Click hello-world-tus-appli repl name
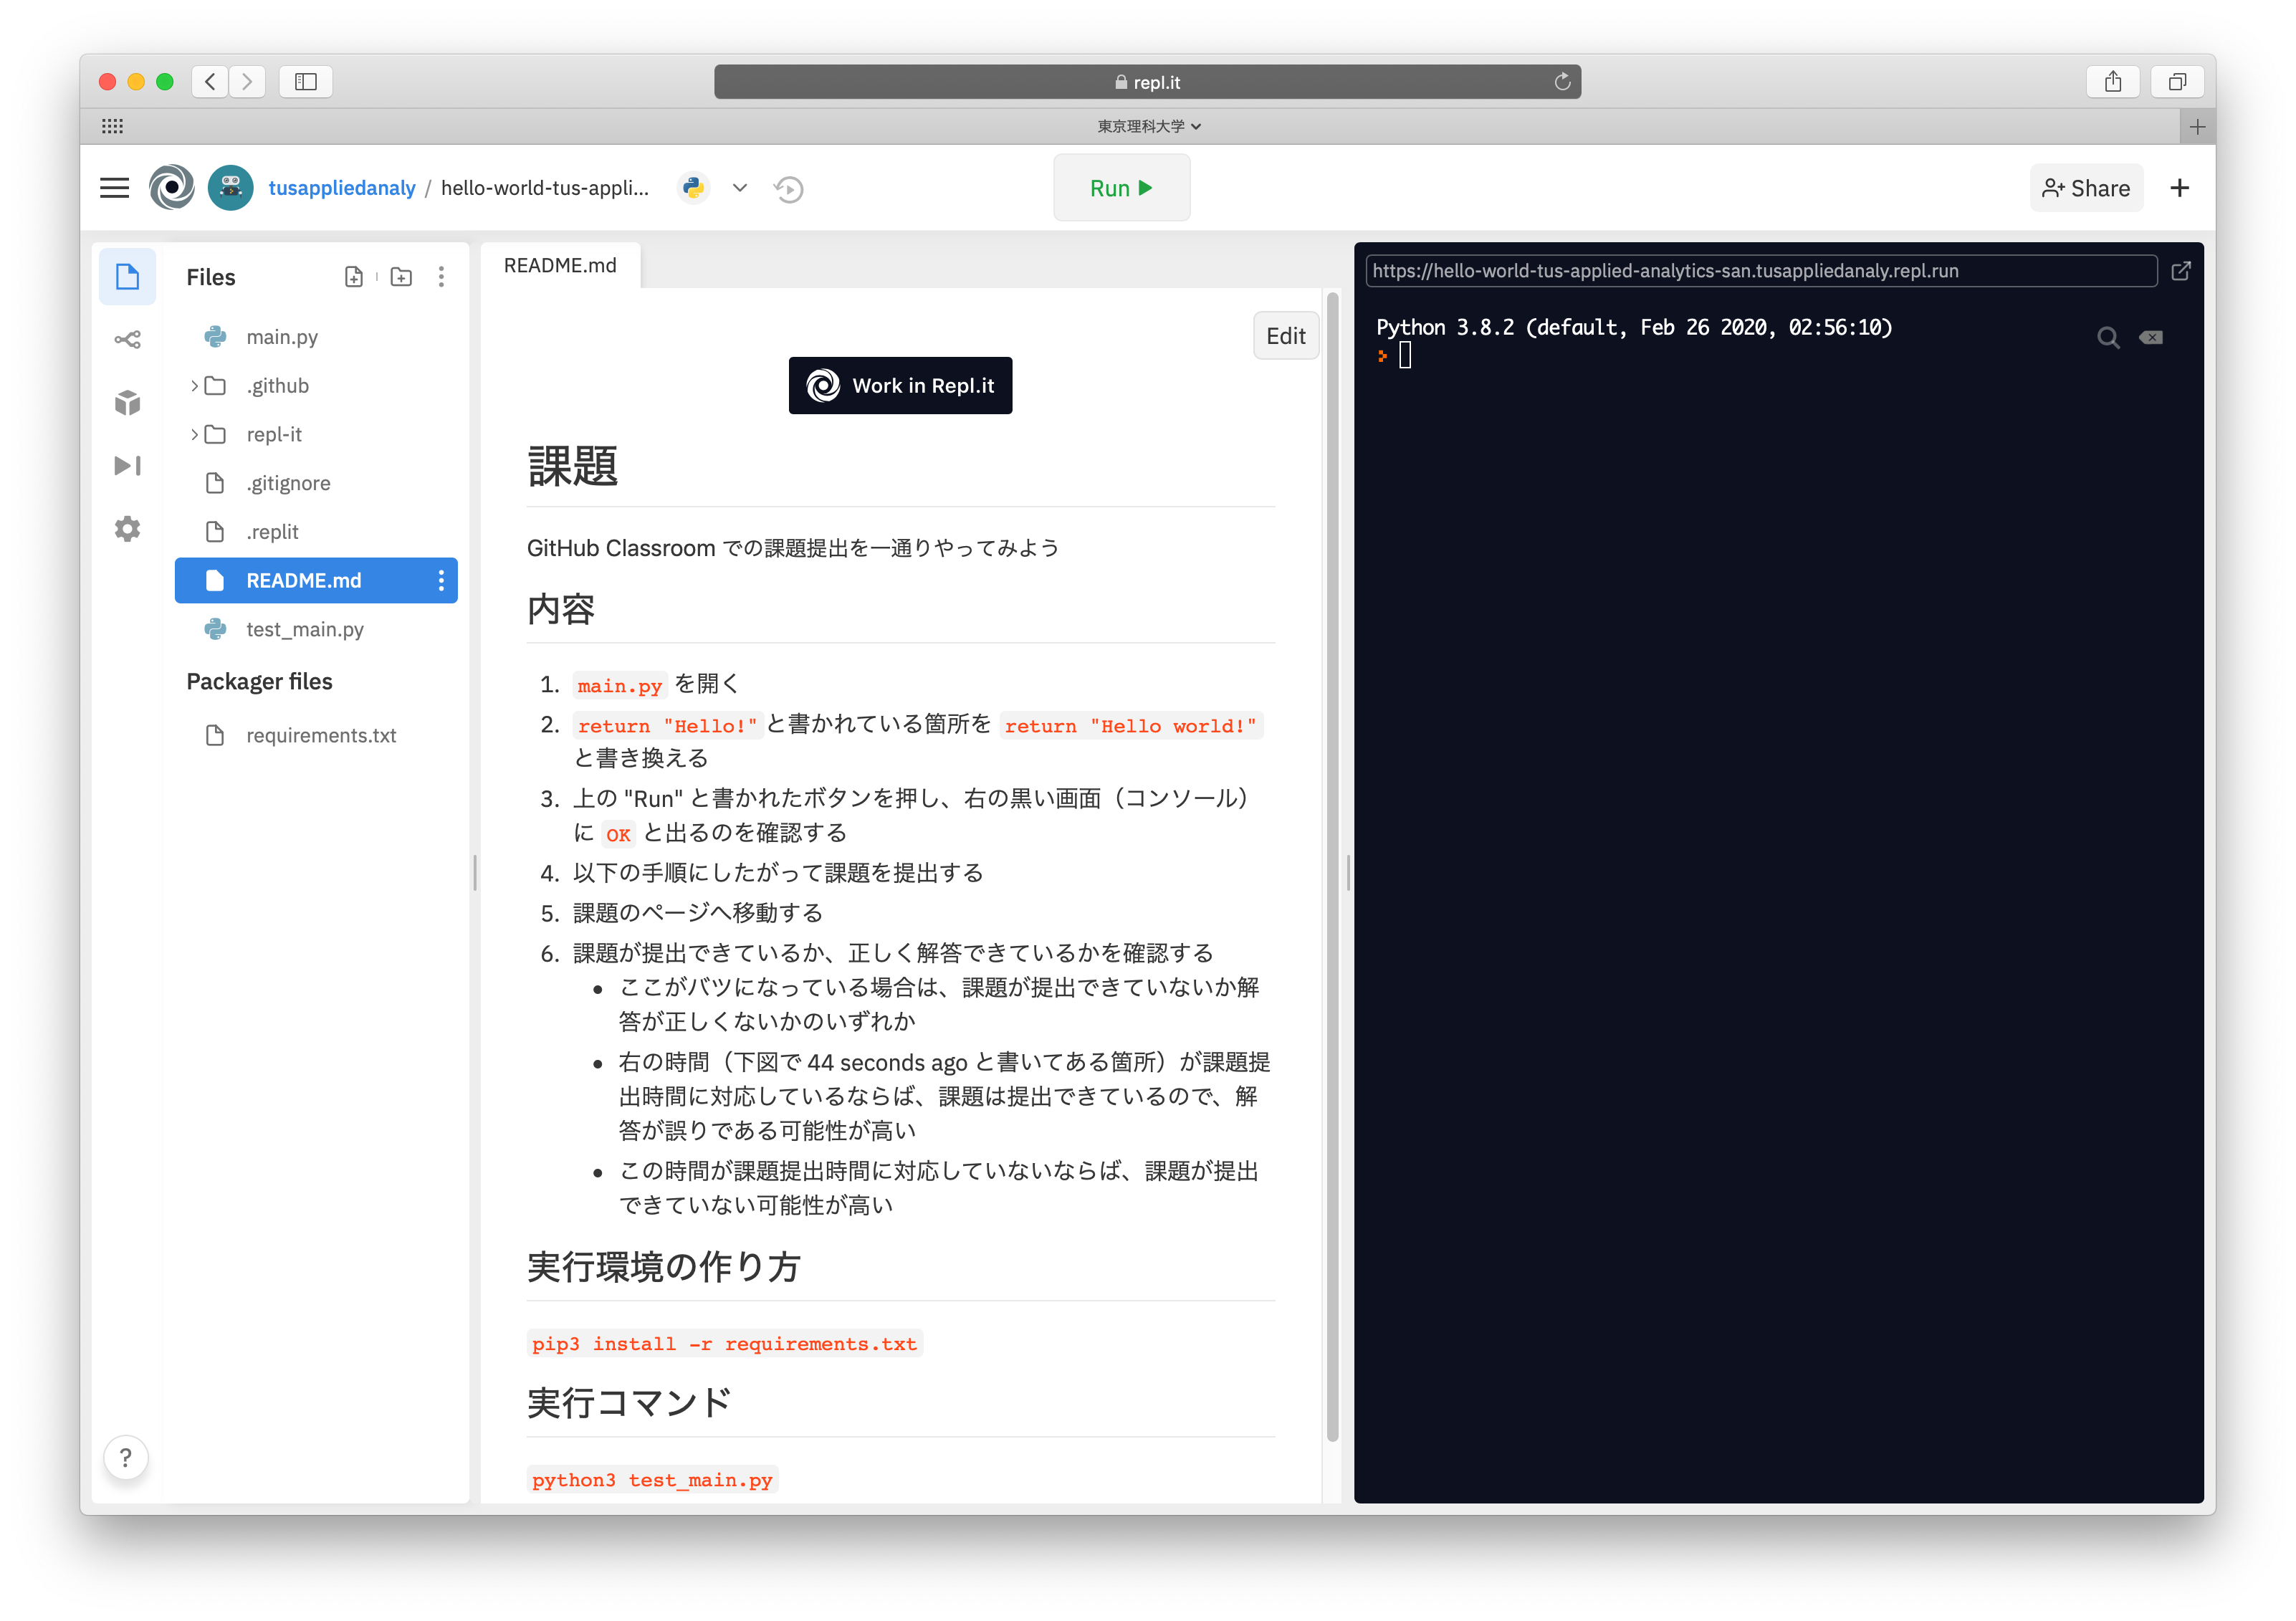The width and height of the screenshot is (2296, 1621). pos(545,188)
